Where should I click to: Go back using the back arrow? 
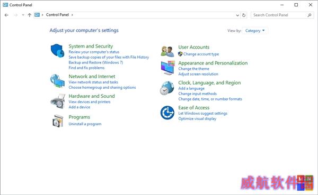point(6,15)
